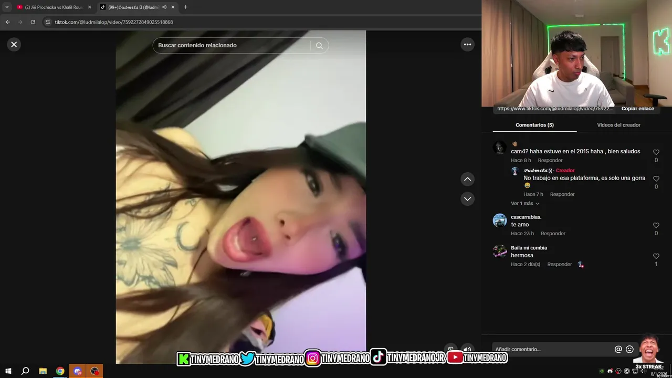Viewport: 672px width, 378px height.
Task: Open the emoji picker in comment box
Action: tap(629, 349)
